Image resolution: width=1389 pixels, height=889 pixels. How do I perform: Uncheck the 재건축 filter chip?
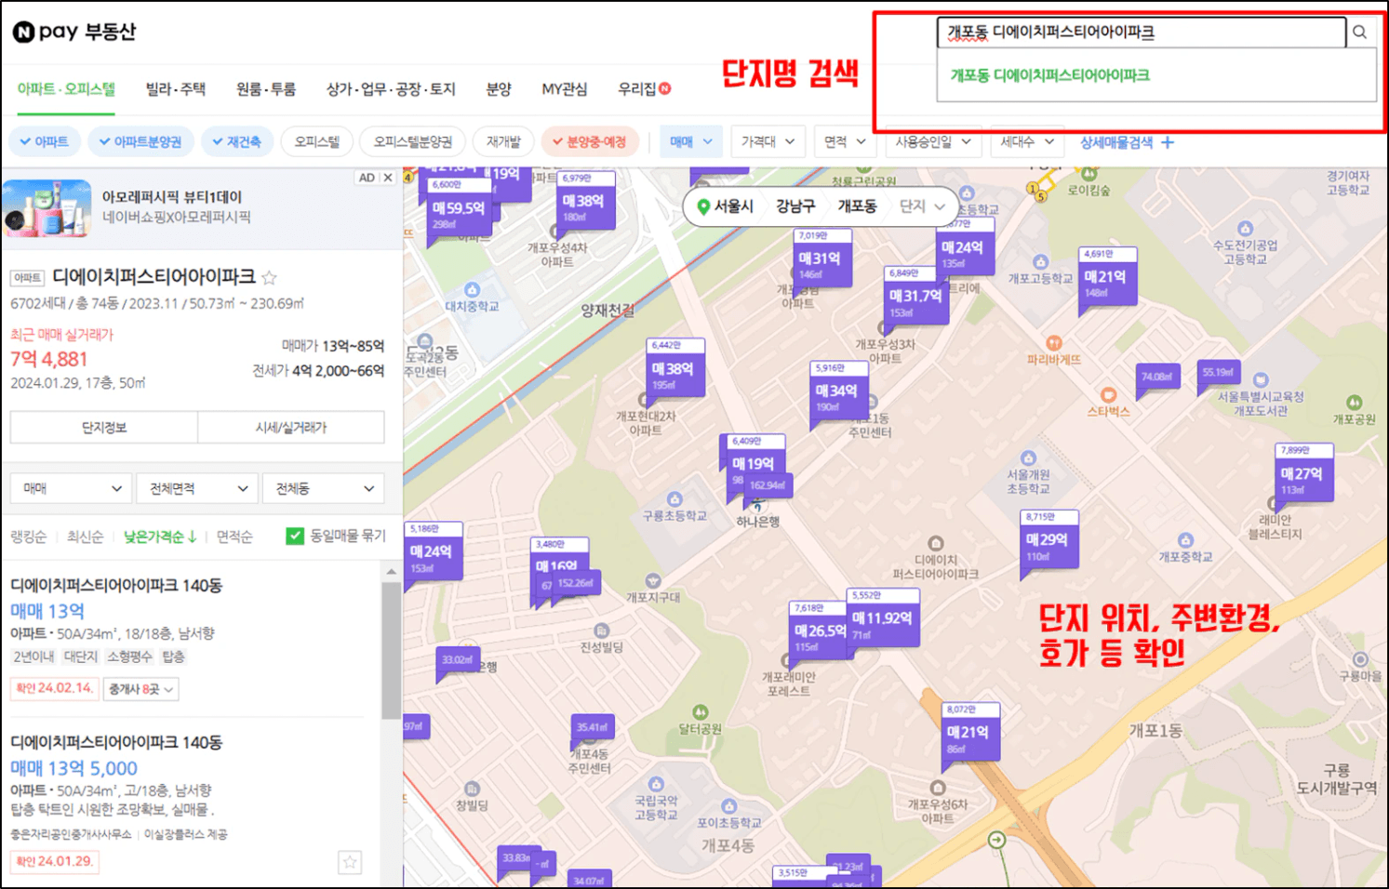coord(236,141)
